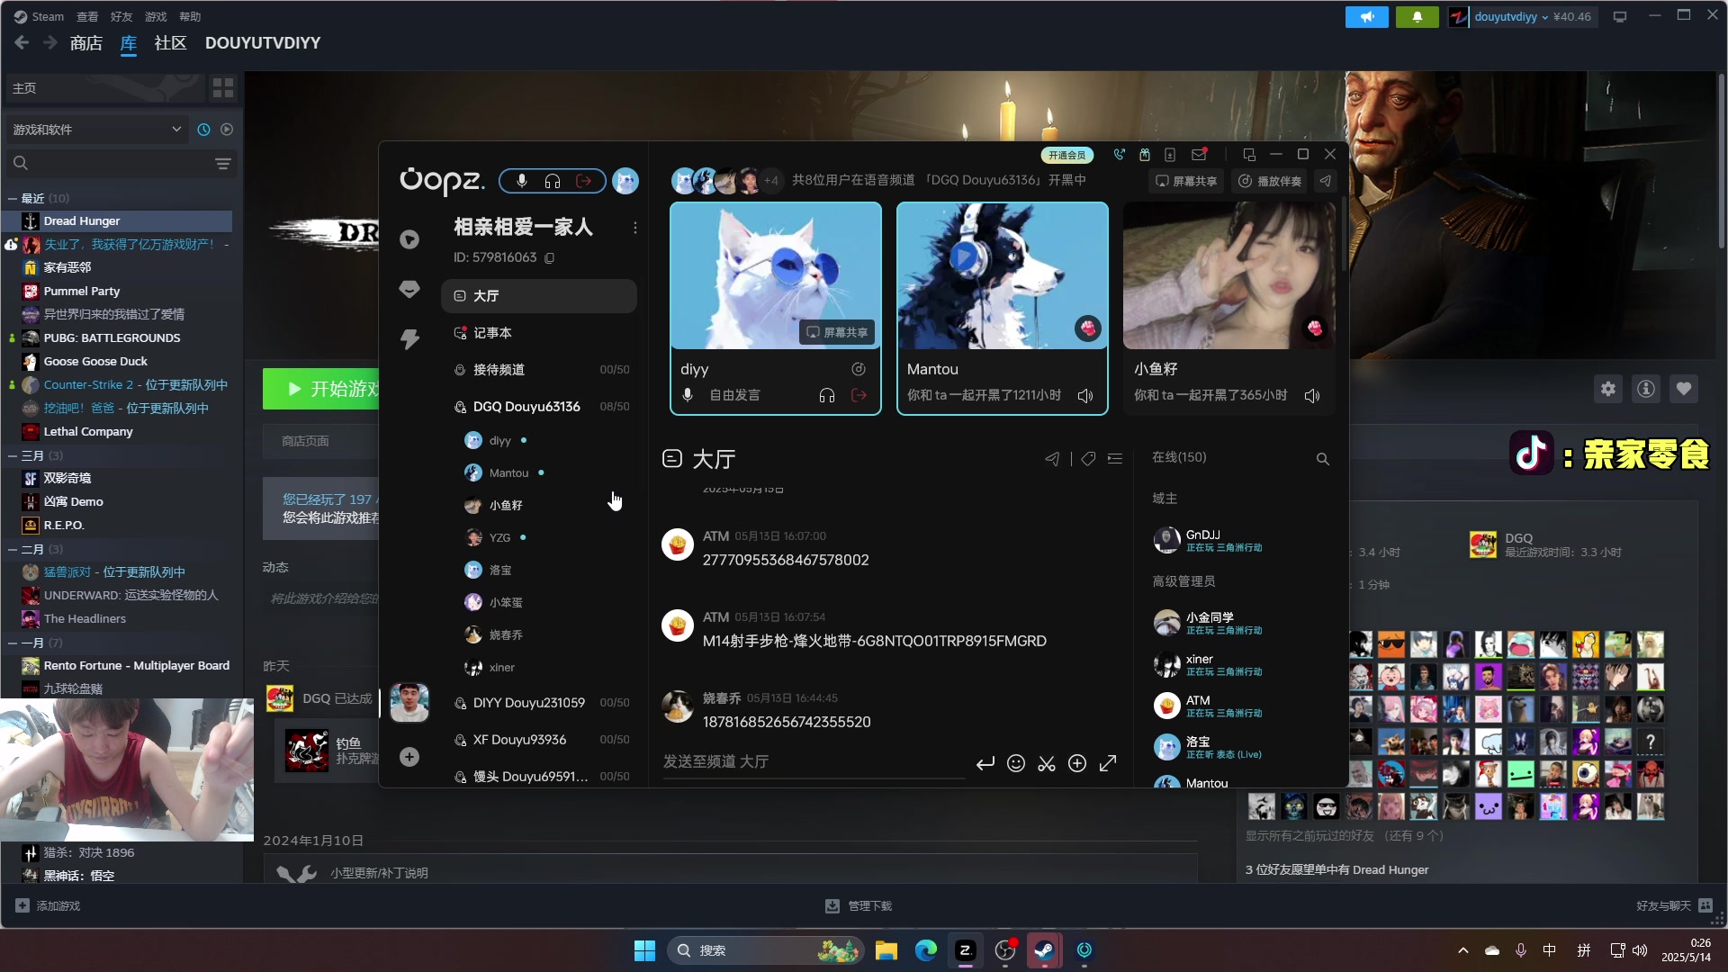The height and width of the screenshot is (972, 1728).
Task: Open Steam library advanced filter icon
Action: coord(223,164)
